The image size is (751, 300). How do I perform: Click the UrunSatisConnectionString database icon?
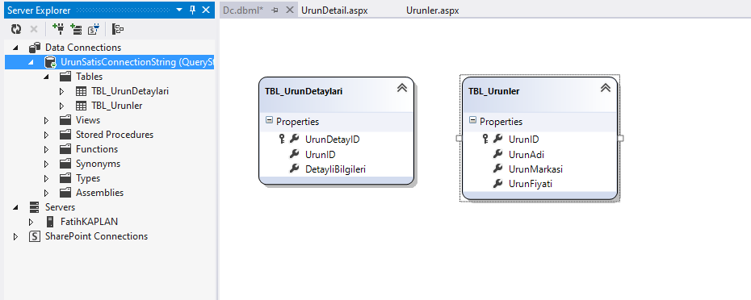pyautogui.click(x=50, y=62)
